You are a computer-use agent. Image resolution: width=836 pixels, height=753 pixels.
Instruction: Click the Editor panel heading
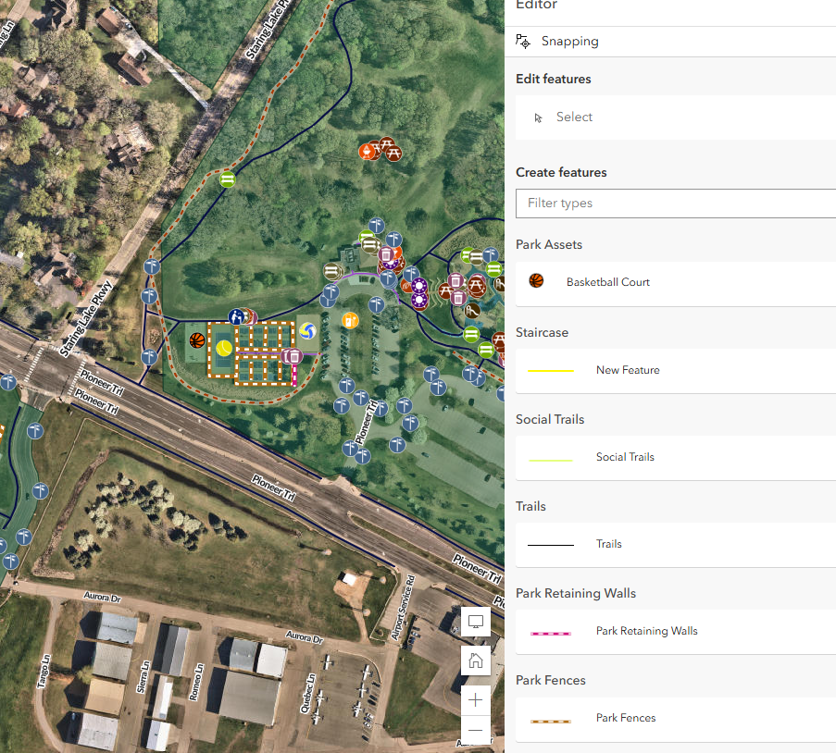(x=535, y=6)
